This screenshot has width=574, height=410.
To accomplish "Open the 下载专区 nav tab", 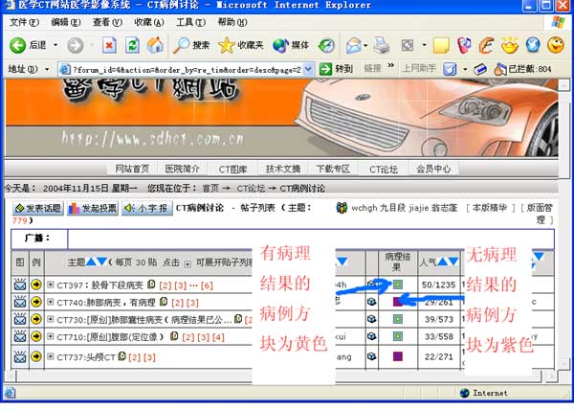I will 333,169.
